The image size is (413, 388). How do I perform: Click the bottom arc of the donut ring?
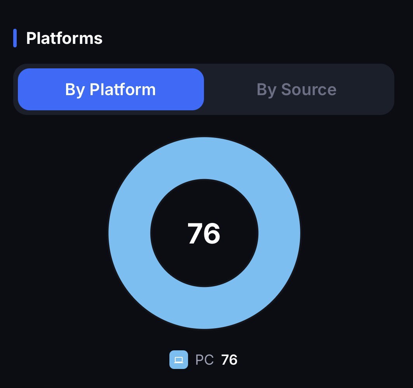(x=204, y=308)
